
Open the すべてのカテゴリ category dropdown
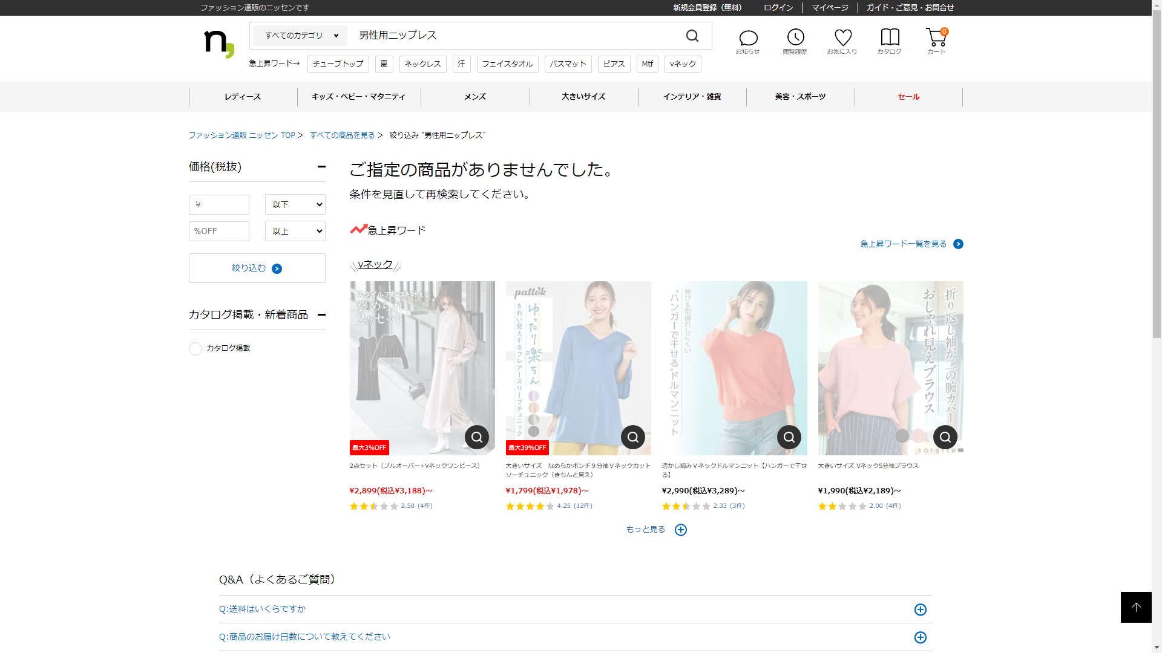click(x=301, y=36)
